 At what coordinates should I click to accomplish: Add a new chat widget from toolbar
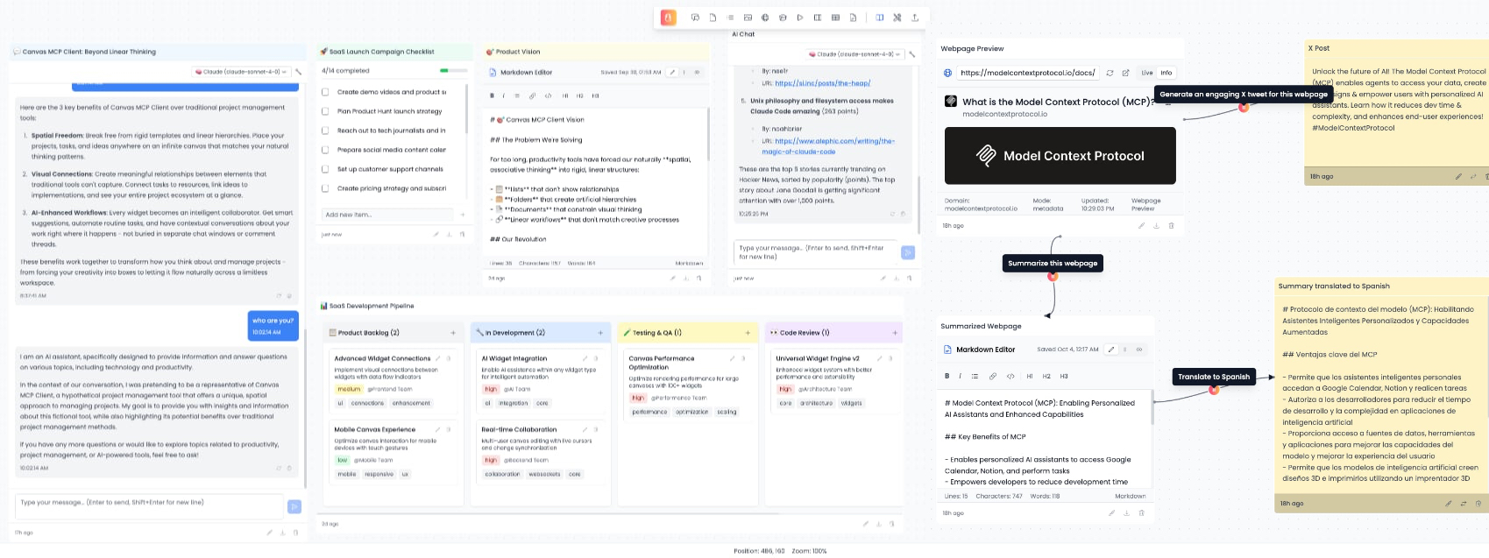click(695, 18)
